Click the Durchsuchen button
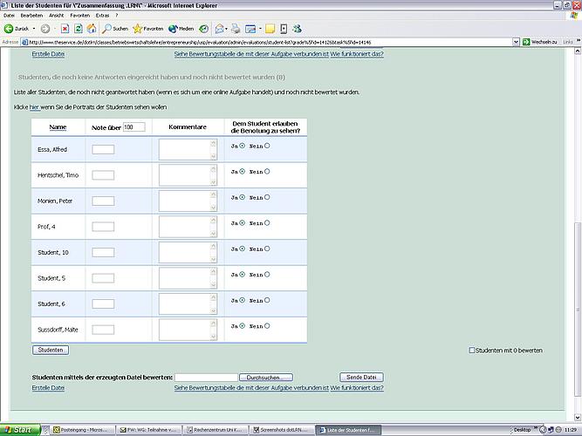 pos(266,378)
